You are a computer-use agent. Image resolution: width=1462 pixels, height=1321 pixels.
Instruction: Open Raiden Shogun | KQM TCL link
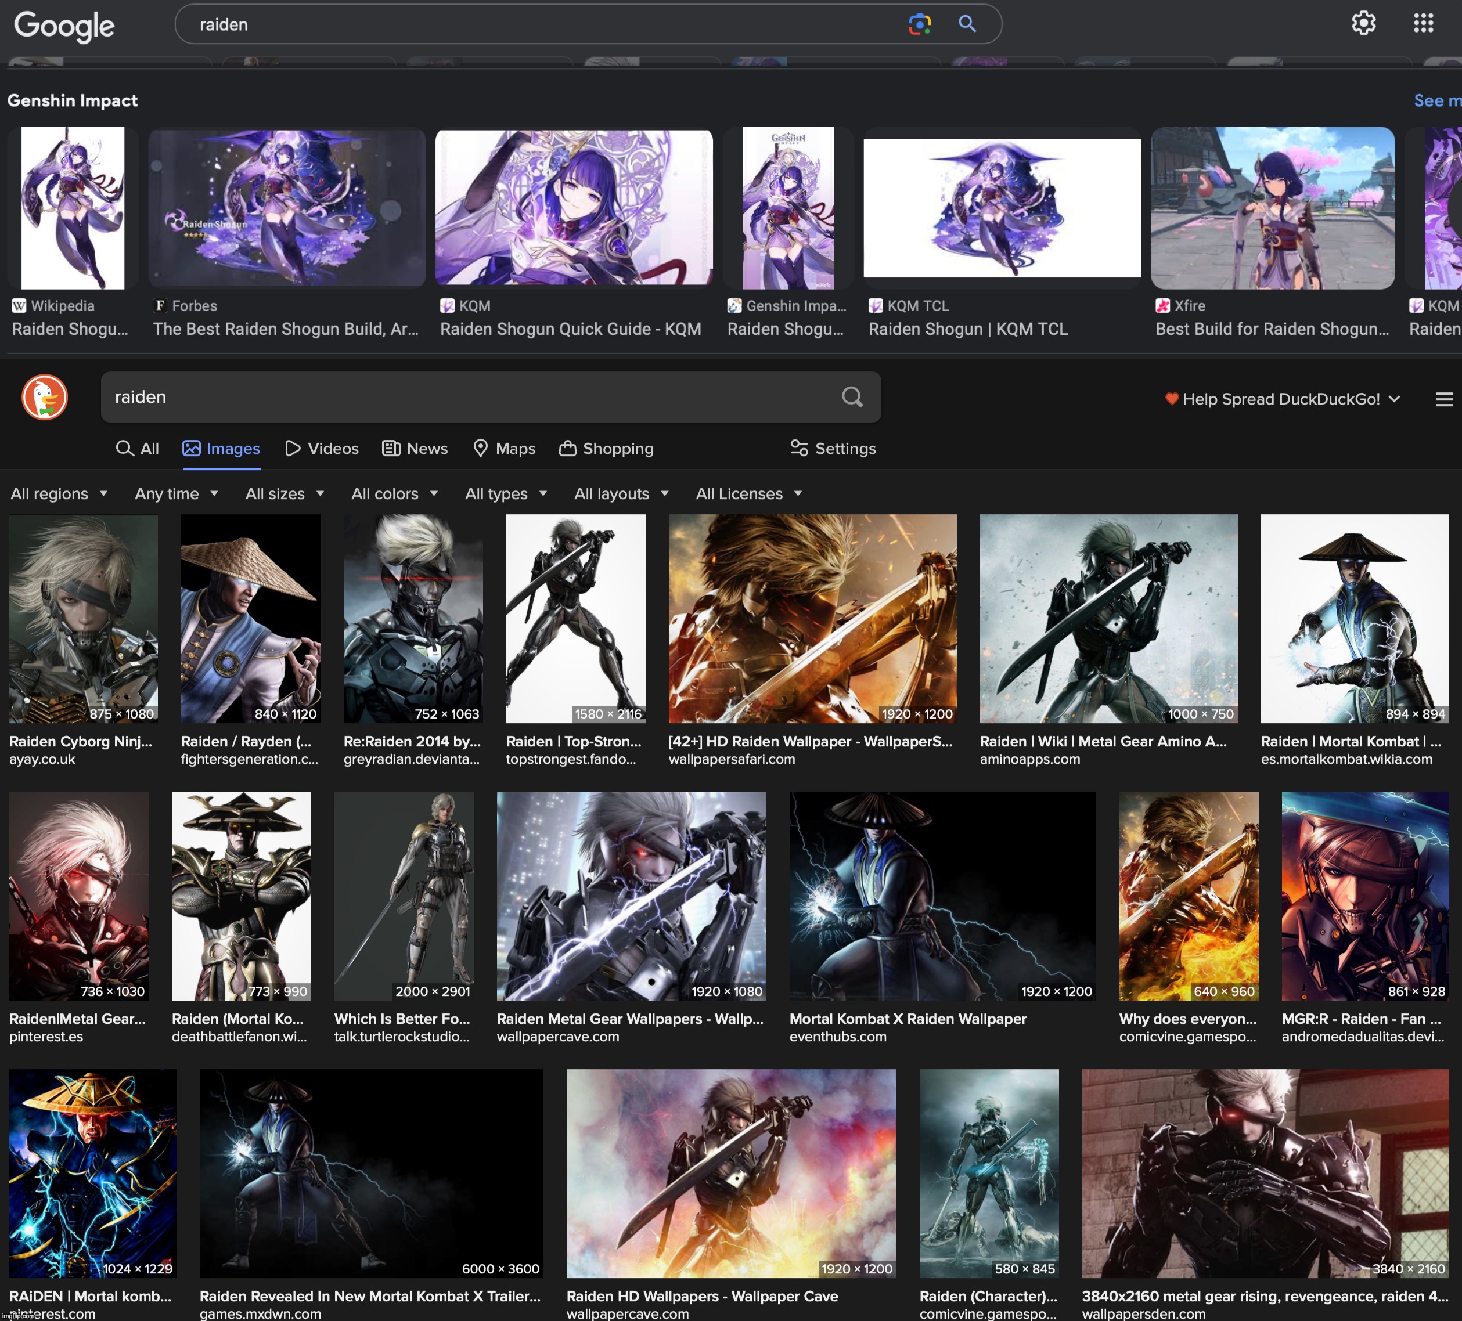pos(968,329)
